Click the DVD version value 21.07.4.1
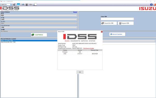This screenshot has width=156, height=98. (x=80, y=54)
